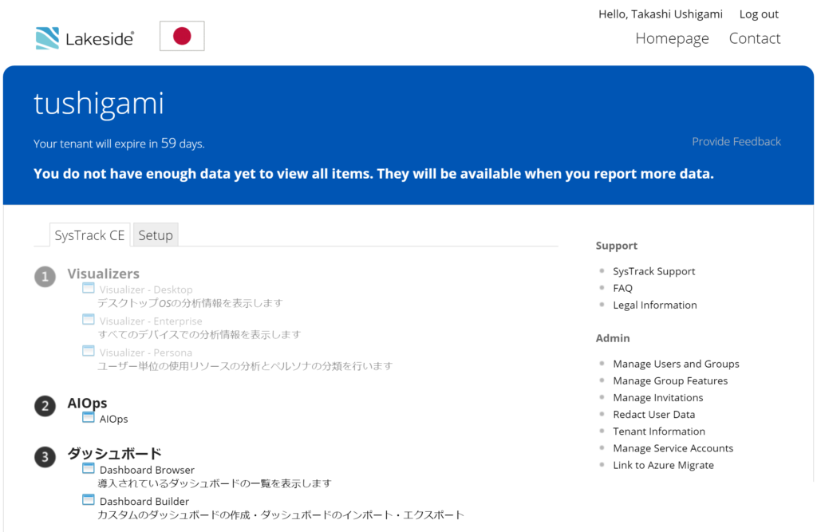Click the Visualizer - Desktop window icon
817x532 pixels.
[x=89, y=288]
